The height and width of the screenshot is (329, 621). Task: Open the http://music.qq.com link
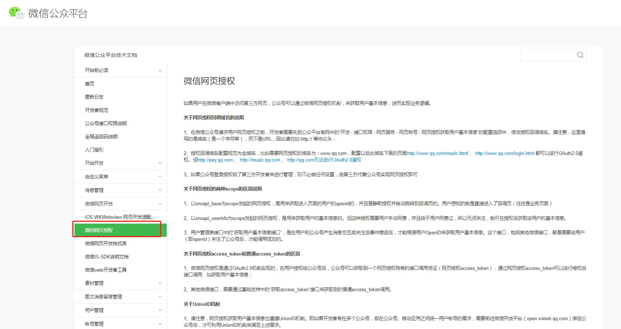click(x=260, y=160)
